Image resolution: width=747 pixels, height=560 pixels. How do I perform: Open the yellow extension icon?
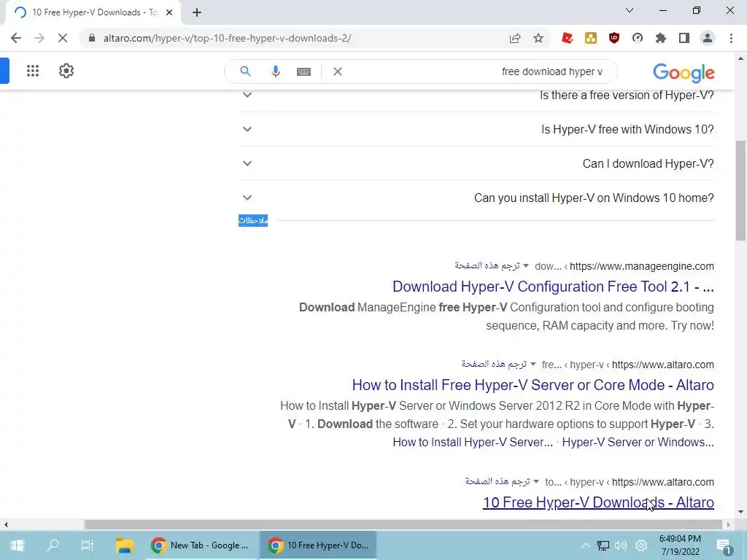(x=591, y=38)
